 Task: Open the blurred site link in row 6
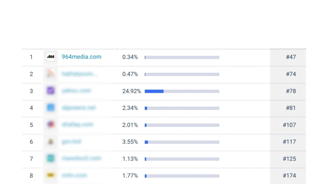[72, 142]
